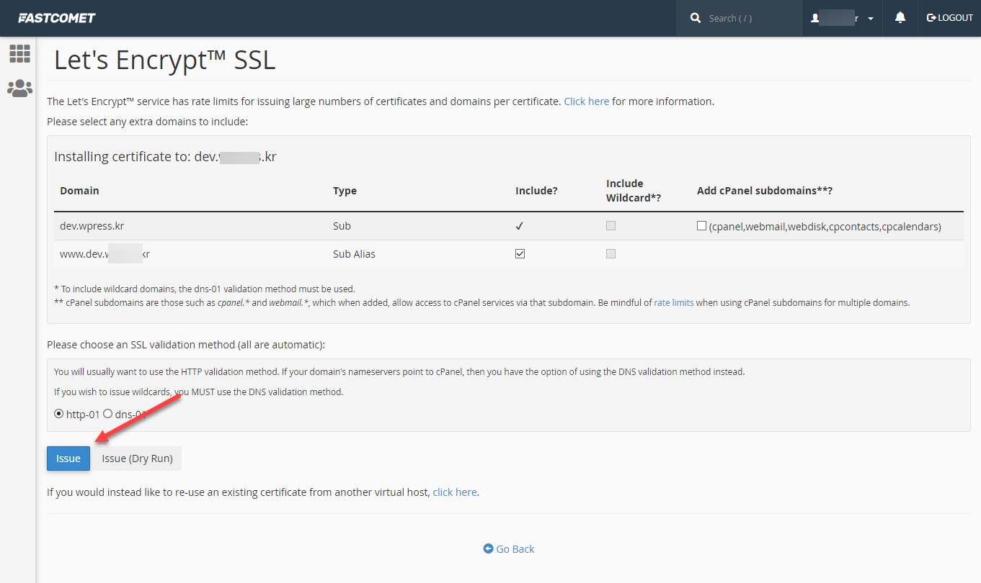Select the dns-01 validation method
The image size is (981, 583).
click(x=108, y=414)
